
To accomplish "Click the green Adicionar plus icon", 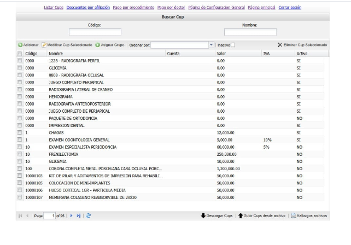I will pos(20,44).
